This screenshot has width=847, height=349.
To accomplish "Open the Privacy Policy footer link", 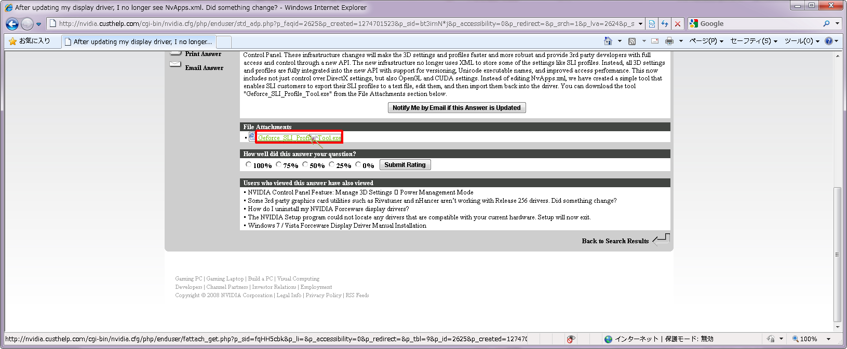I will pyautogui.click(x=324, y=296).
